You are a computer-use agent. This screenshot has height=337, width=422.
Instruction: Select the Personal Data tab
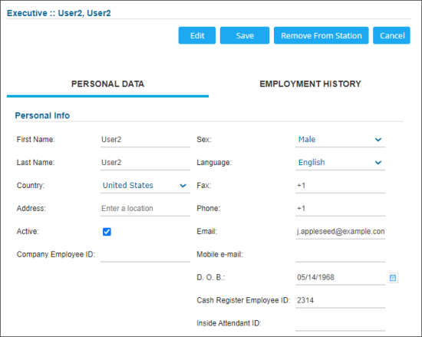click(107, 84)
